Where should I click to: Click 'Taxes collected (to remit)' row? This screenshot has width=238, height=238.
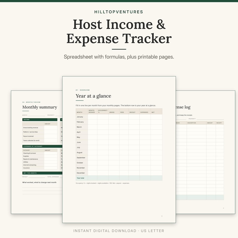click(x=40, y=140)
